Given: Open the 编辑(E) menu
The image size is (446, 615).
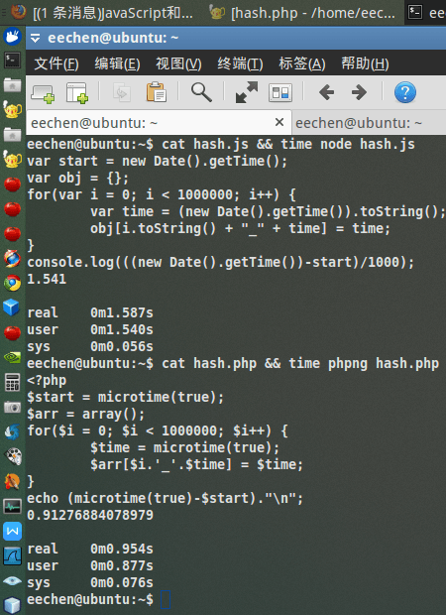Looking at the screenshot, I should click(117, 63).
